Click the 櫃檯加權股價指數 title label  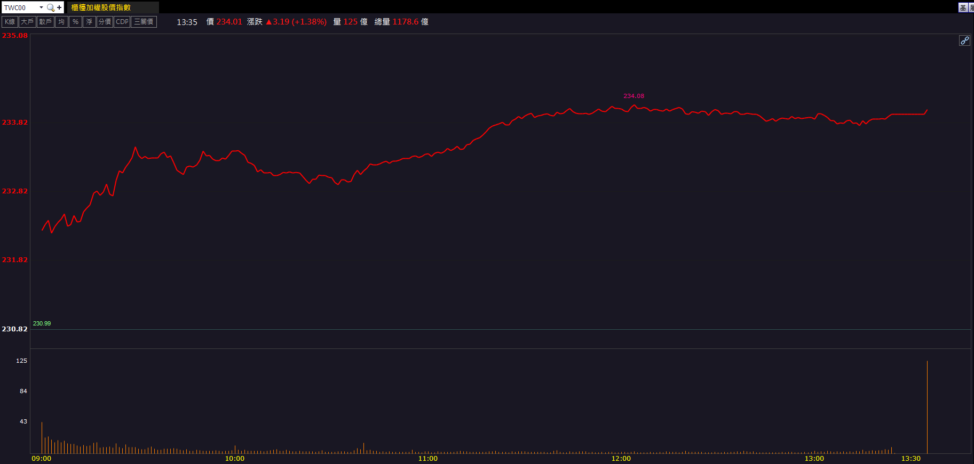point(101,7)
